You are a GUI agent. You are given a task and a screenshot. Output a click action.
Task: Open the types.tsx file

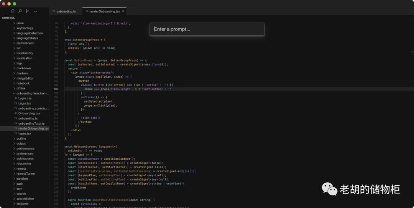[25, 133]
